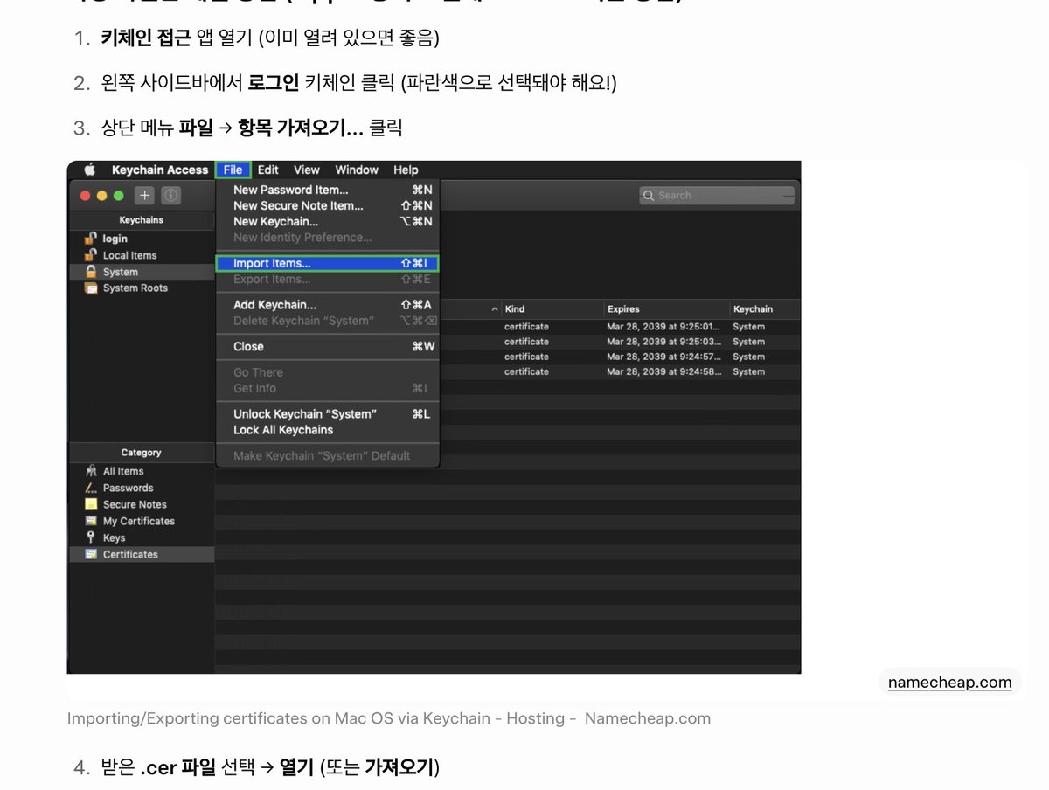Choose New Secure Note Item…
Screen dimensions: 1049x790
point(327,205)
